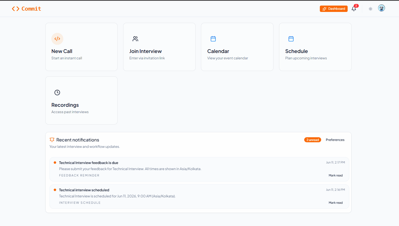Click the New Call code icon

[57, 39]
